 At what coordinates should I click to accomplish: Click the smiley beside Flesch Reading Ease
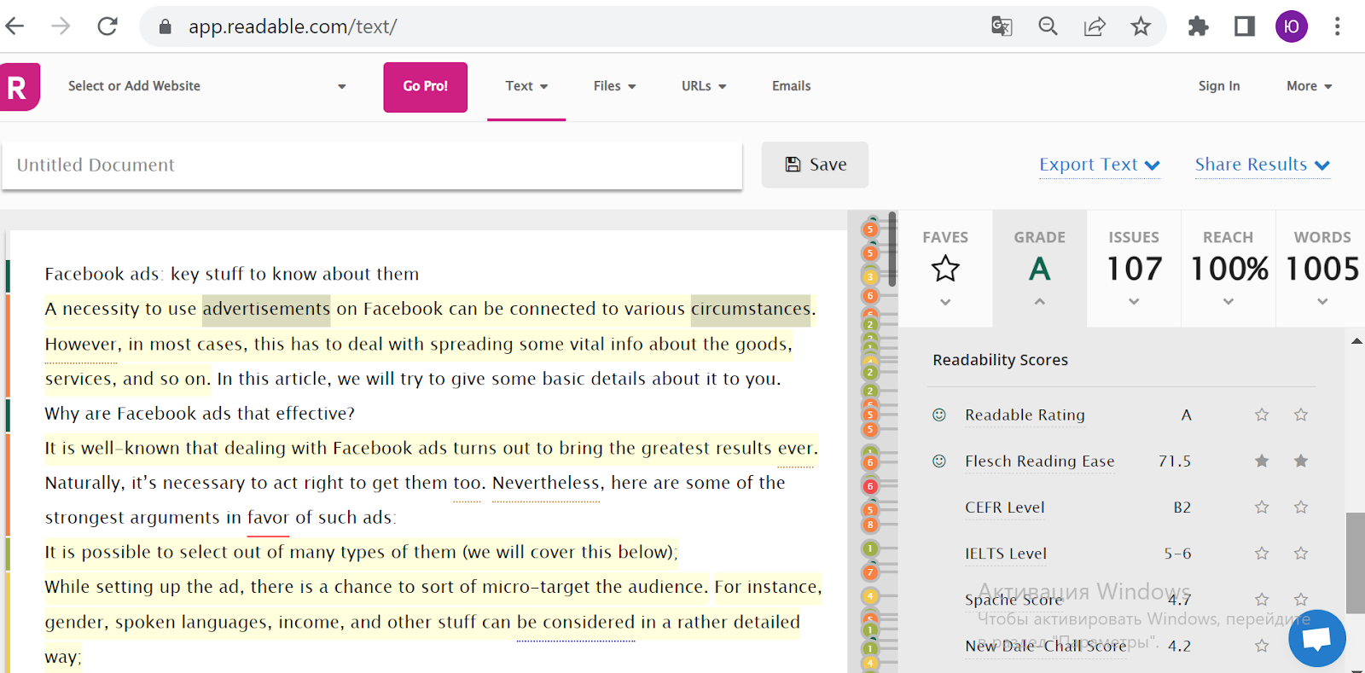pyautogui.click(x=939, y=461)
